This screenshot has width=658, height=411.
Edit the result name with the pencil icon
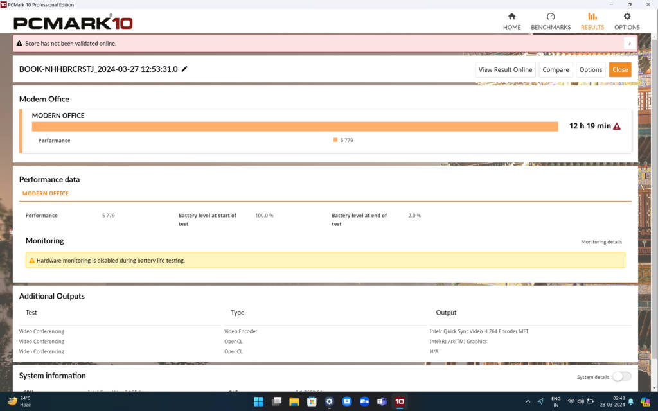click(x=184, y=69)
